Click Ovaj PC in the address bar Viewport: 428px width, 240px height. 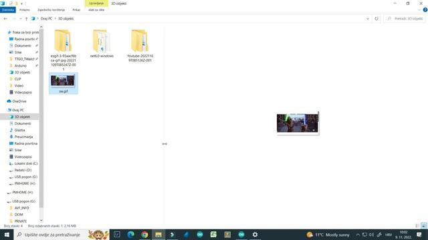[46, 19]
